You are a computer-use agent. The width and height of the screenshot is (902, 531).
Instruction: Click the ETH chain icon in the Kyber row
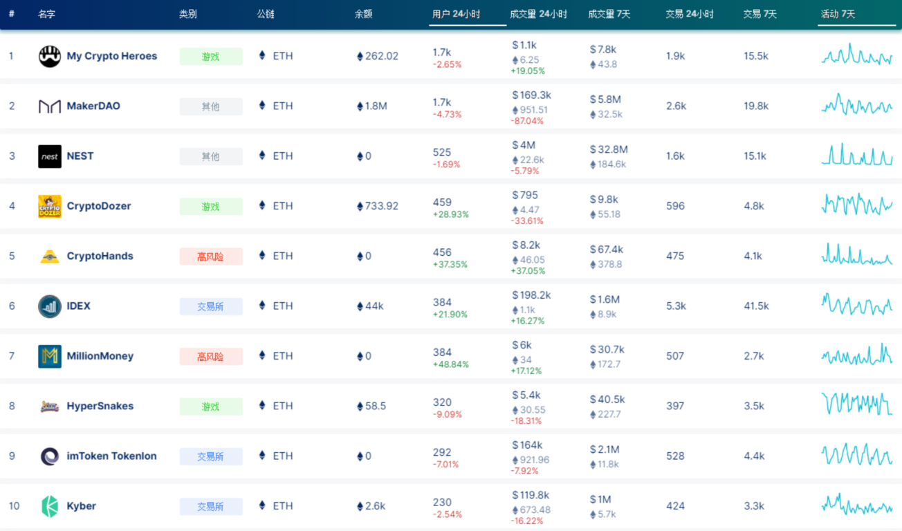262,505
